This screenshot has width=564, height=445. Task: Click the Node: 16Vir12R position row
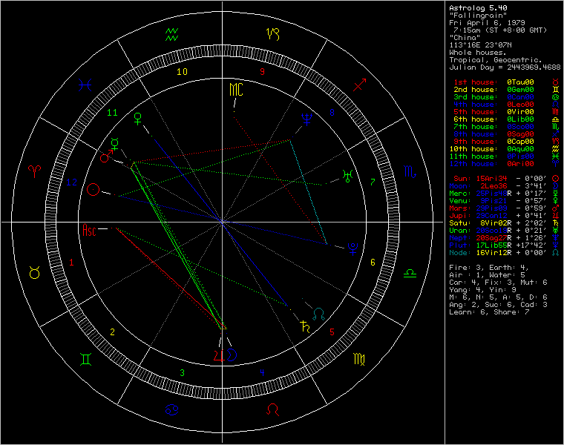pos(504,253)
